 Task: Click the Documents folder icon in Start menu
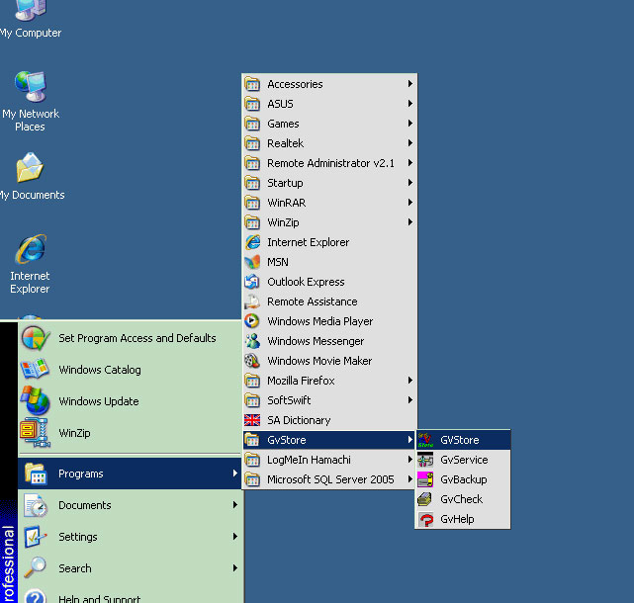[x=36, y=505]
